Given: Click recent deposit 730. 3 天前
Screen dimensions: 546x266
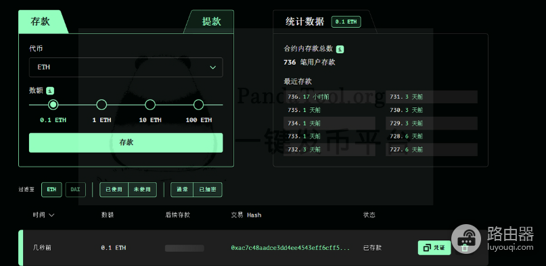Looking at the screenshot, I should pyautogui.click(x=432, y=110).
